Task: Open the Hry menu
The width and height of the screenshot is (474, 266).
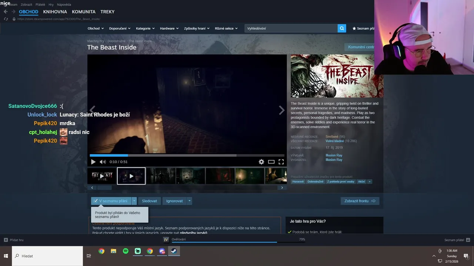Action: tap(51, 4)
